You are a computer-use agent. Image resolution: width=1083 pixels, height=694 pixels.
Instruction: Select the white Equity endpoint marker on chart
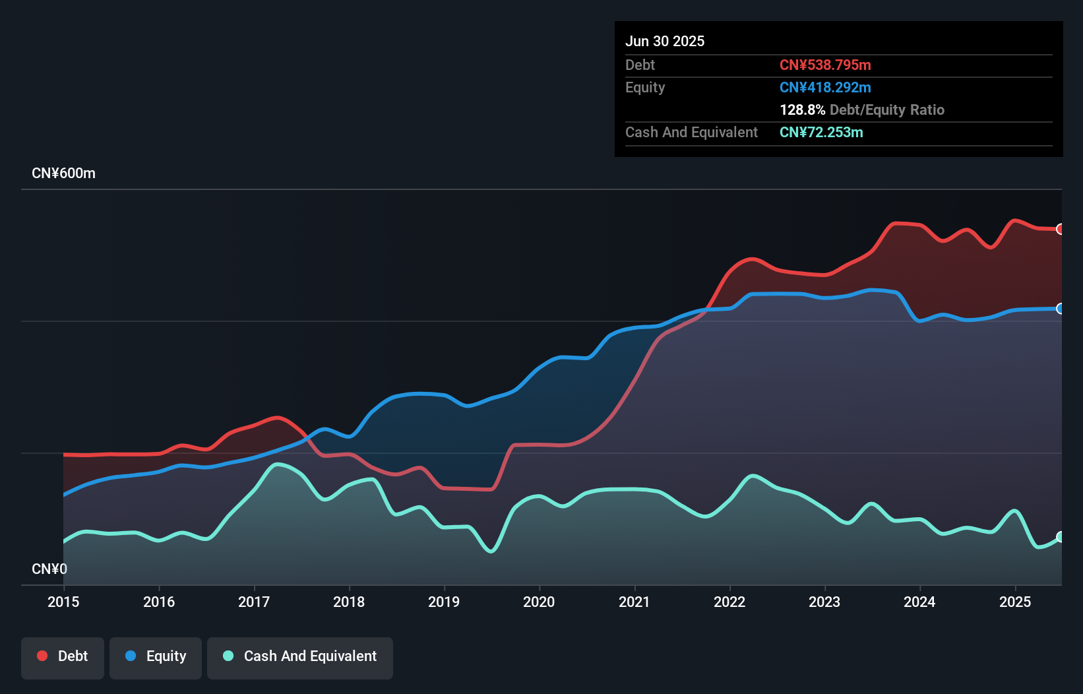[x=1061, y=309]
